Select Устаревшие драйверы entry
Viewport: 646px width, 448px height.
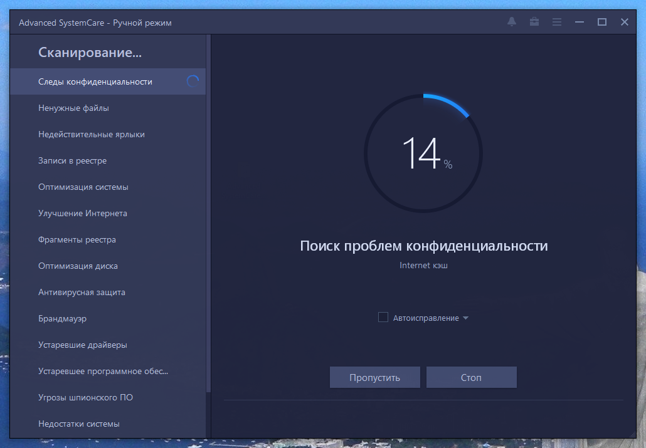coord(82,345)
